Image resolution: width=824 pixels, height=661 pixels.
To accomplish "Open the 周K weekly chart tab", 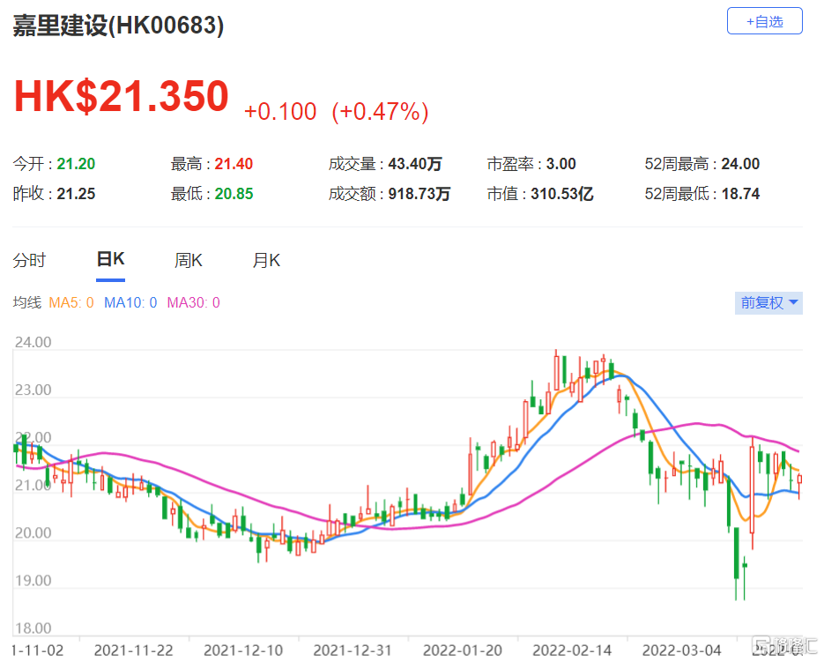I will [x=188, y=260].
